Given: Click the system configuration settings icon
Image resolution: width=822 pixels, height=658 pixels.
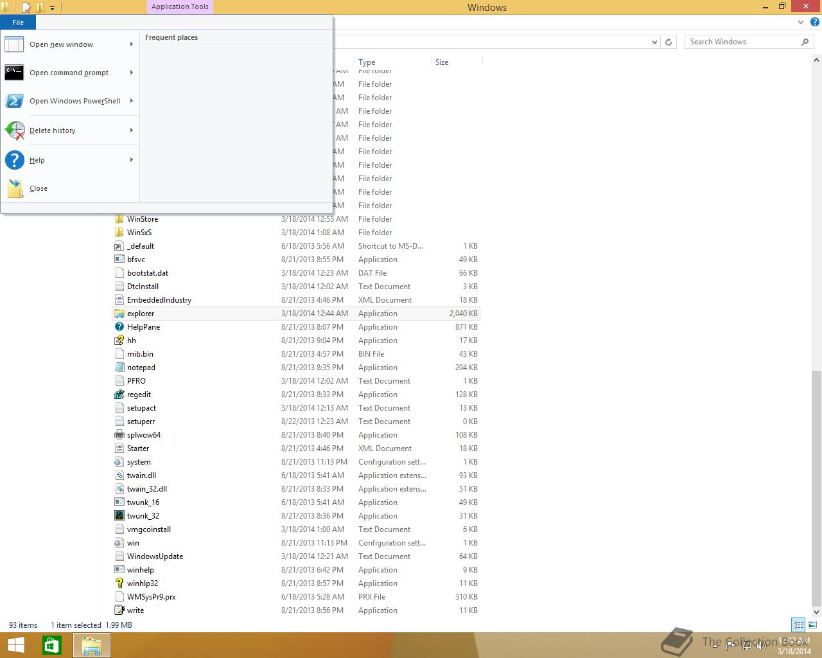Looking at the screenshot, I should (119, 462).
